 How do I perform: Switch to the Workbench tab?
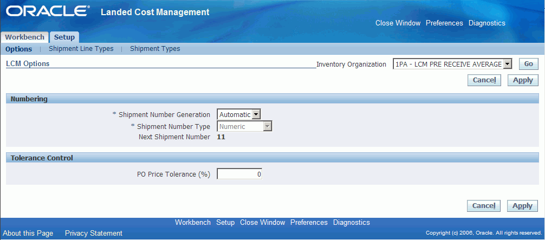tap(24, 37)
